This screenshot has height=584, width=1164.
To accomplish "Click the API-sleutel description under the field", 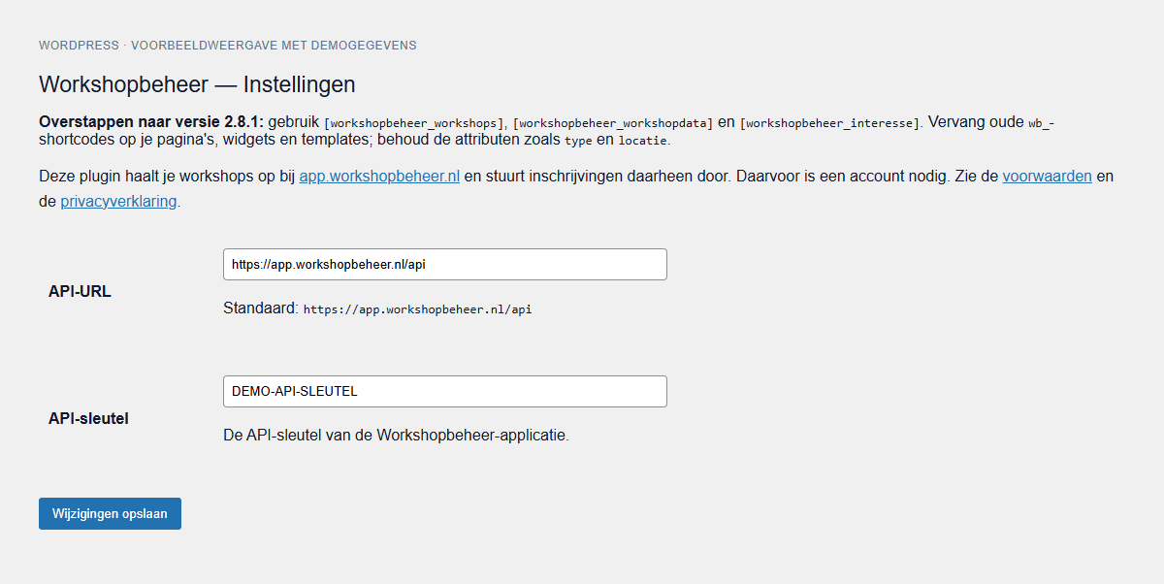I will click(x=396, y=436).
